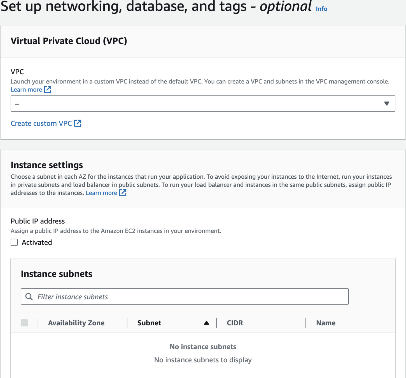Open Learn more in Instance settings description
Screen dimensions: 406x378
[x=101, y=193]
